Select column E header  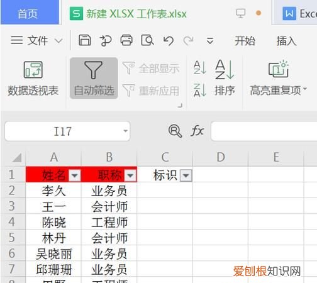tap(276, 157)
